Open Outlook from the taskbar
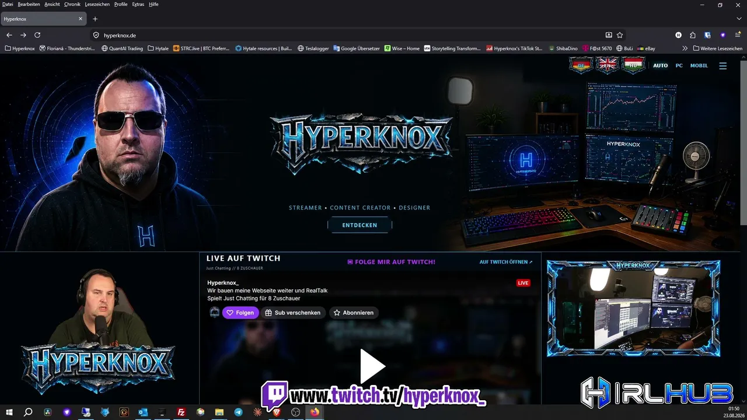The width and height of the screenshot is (747, 420). 143,412
